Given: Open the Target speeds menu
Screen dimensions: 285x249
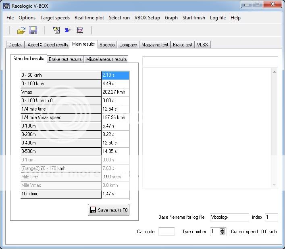Looking at the screenshot, I should (x=55, y=18).
